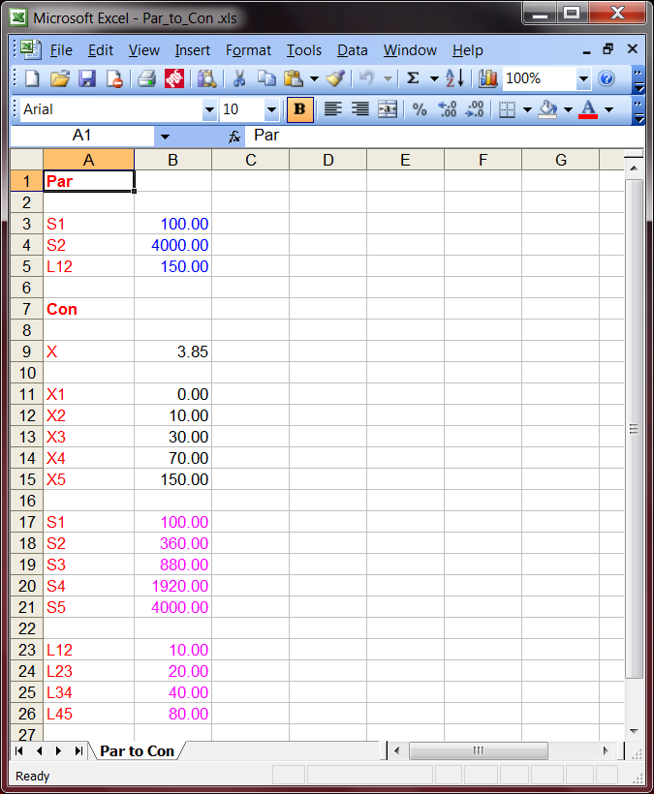Copy selection with the Copy icon
Image resolution: width=654 pixels, height=794 pixels.
tap(266, 78)
